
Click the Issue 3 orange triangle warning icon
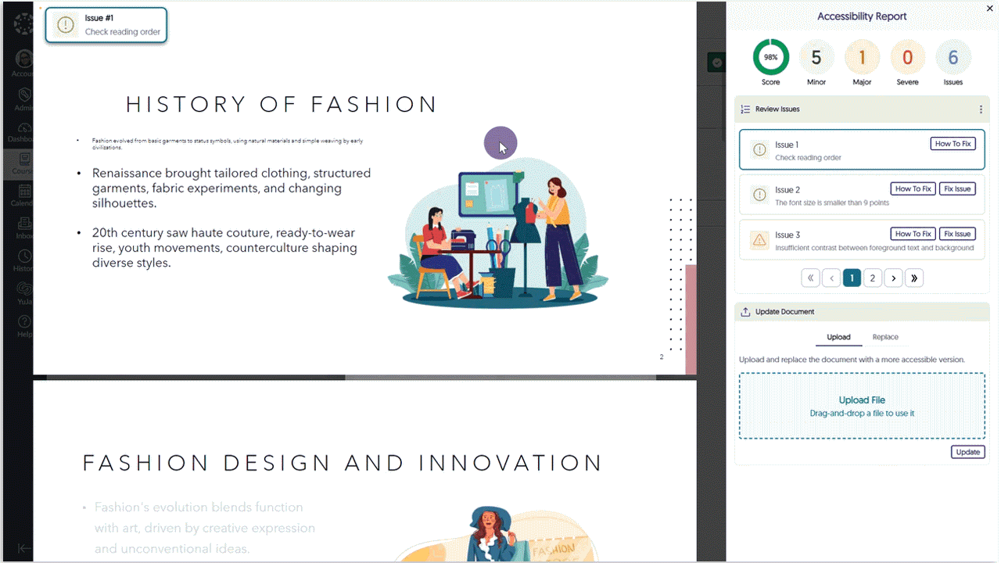point(759,240)
